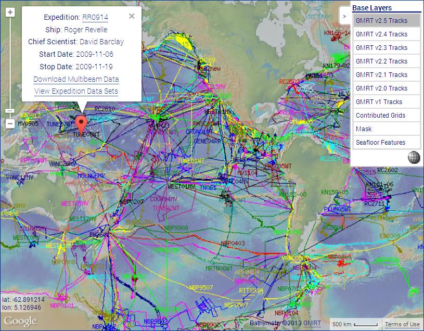Select GMRT v2.5 Tracks layer
Screen dimensions: 424x331
387,21
